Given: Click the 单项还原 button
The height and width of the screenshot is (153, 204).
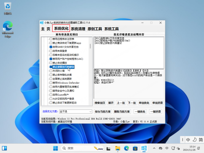Looking at the screenshot, I should (158, 103).
